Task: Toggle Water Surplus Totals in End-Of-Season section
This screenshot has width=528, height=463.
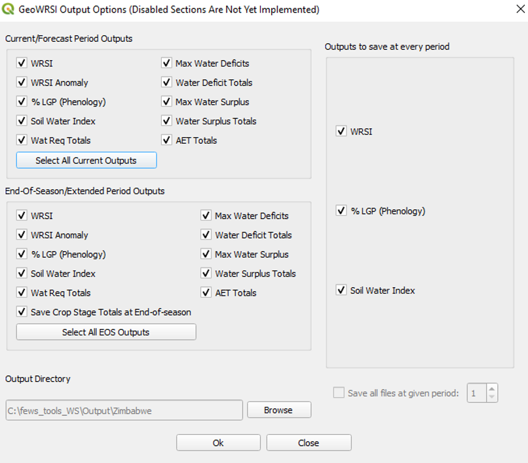Action: click(x=206, y=273)
